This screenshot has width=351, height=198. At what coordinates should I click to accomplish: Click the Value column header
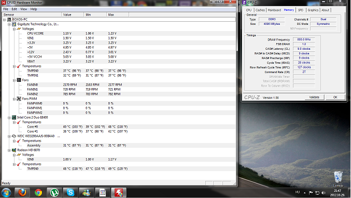[x=73, y=15]
